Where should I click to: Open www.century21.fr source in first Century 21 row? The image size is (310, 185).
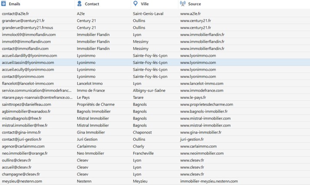tap(196, 20)
